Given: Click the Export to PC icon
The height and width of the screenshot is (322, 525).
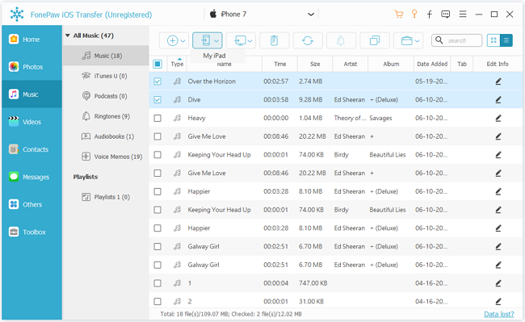Looking at the screenshot, I should [x=240, y=41].
